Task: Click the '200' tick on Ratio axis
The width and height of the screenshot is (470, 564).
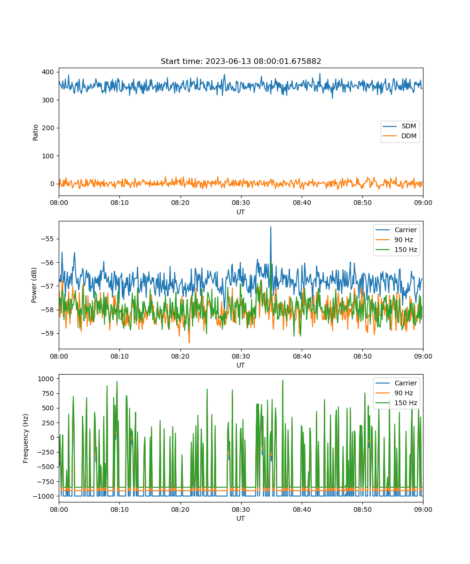Action: (49, 128)
